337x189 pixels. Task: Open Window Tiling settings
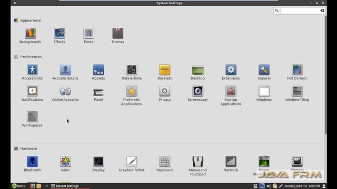pyautogui.click(x=297, y=93)
